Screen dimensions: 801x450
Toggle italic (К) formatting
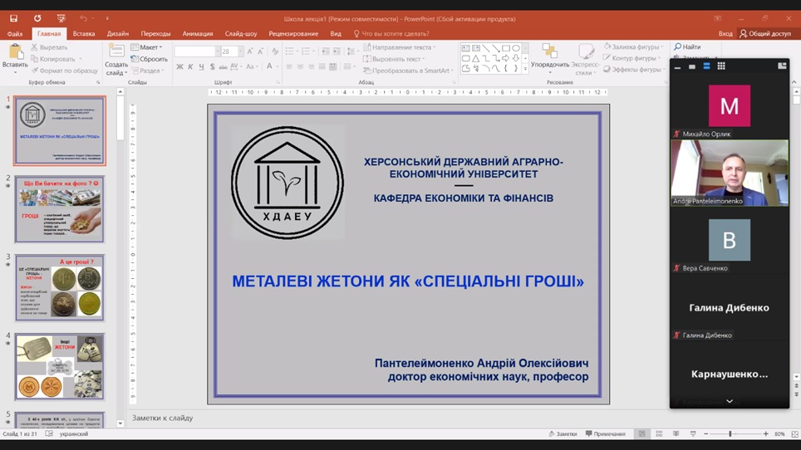pyautogui.click(x=190, y=67)
